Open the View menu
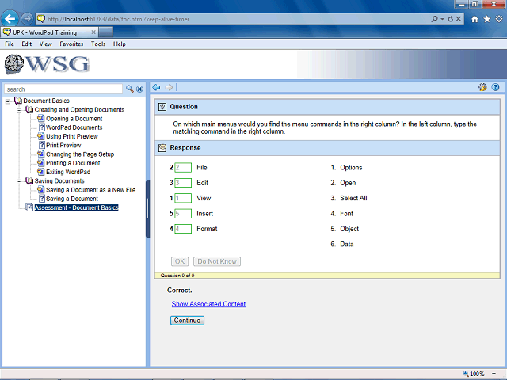 click(x=46, y=44)
